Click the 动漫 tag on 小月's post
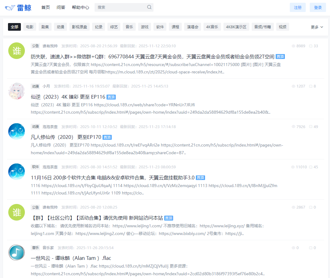The width and height of the screenshot is (330, 278). coord(35,86)
